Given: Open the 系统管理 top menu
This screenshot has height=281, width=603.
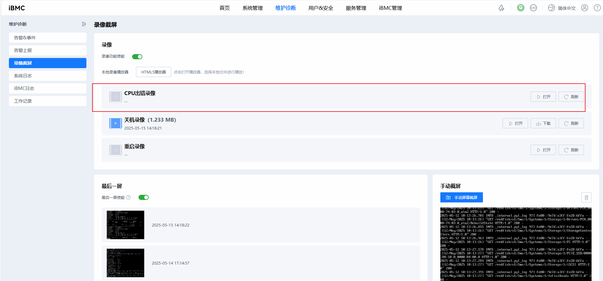Looking at the screenshot, I should pyautogui.click(x=252, y=8).
